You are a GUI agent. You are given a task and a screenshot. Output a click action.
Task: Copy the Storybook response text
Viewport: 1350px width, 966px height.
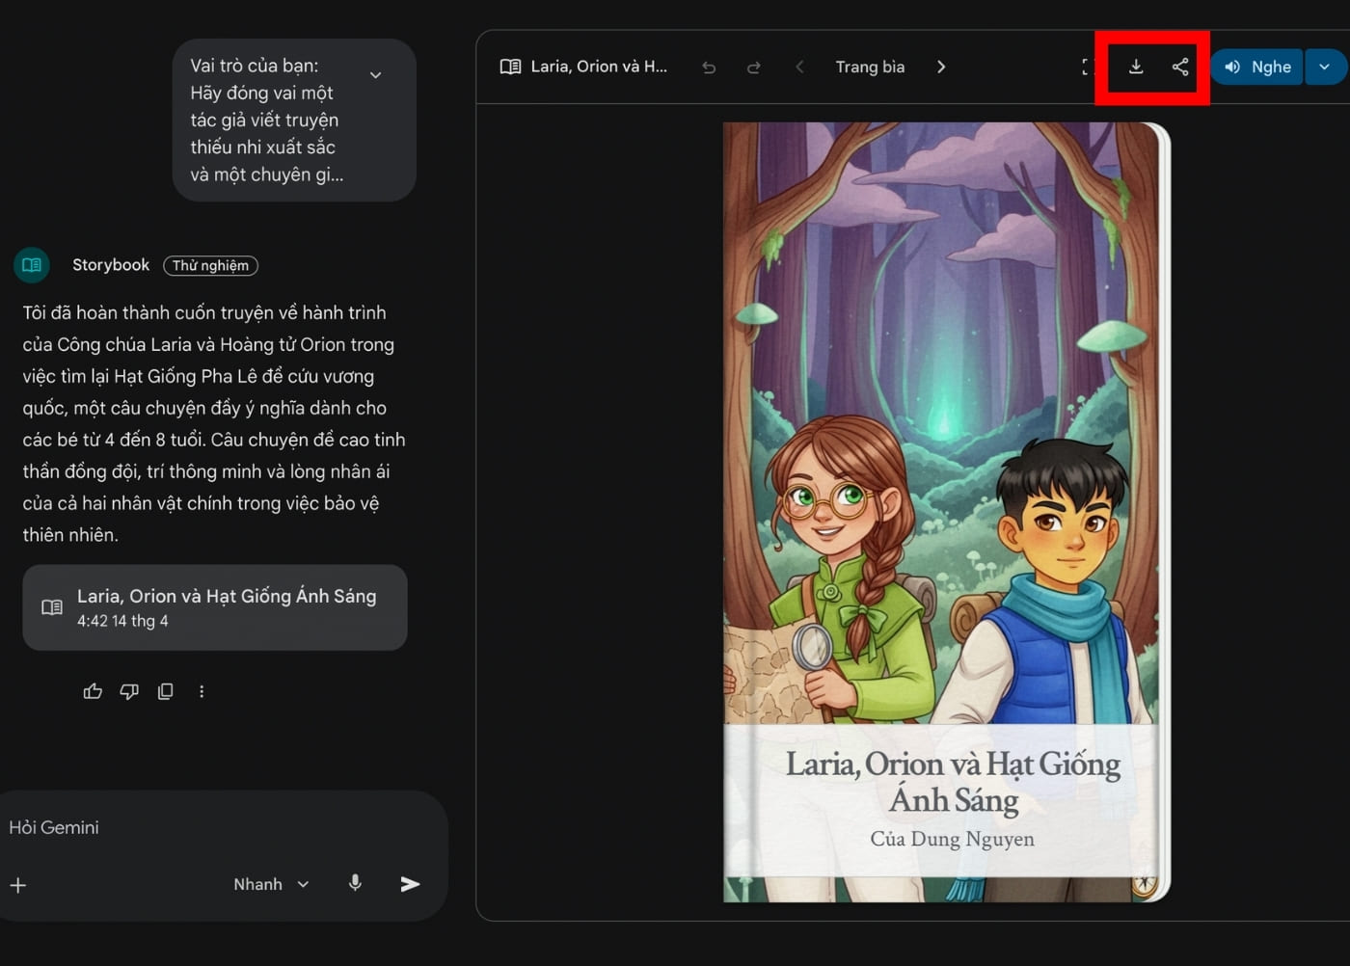tap(166, 691)
